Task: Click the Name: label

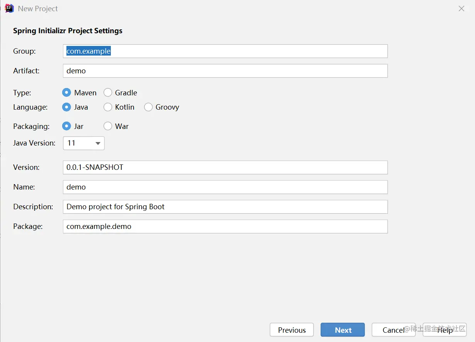Action: [x=24, y=187]
